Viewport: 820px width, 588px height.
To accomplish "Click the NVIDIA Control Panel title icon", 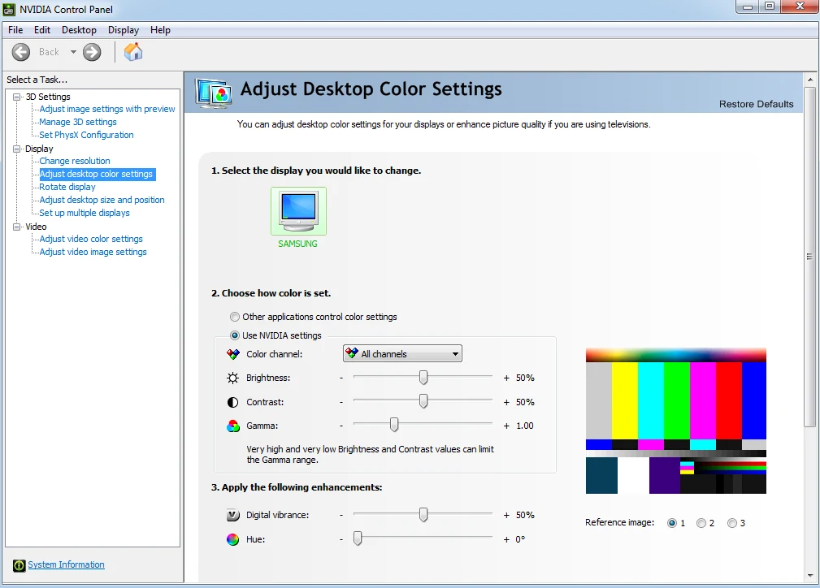I will [9, 10].
